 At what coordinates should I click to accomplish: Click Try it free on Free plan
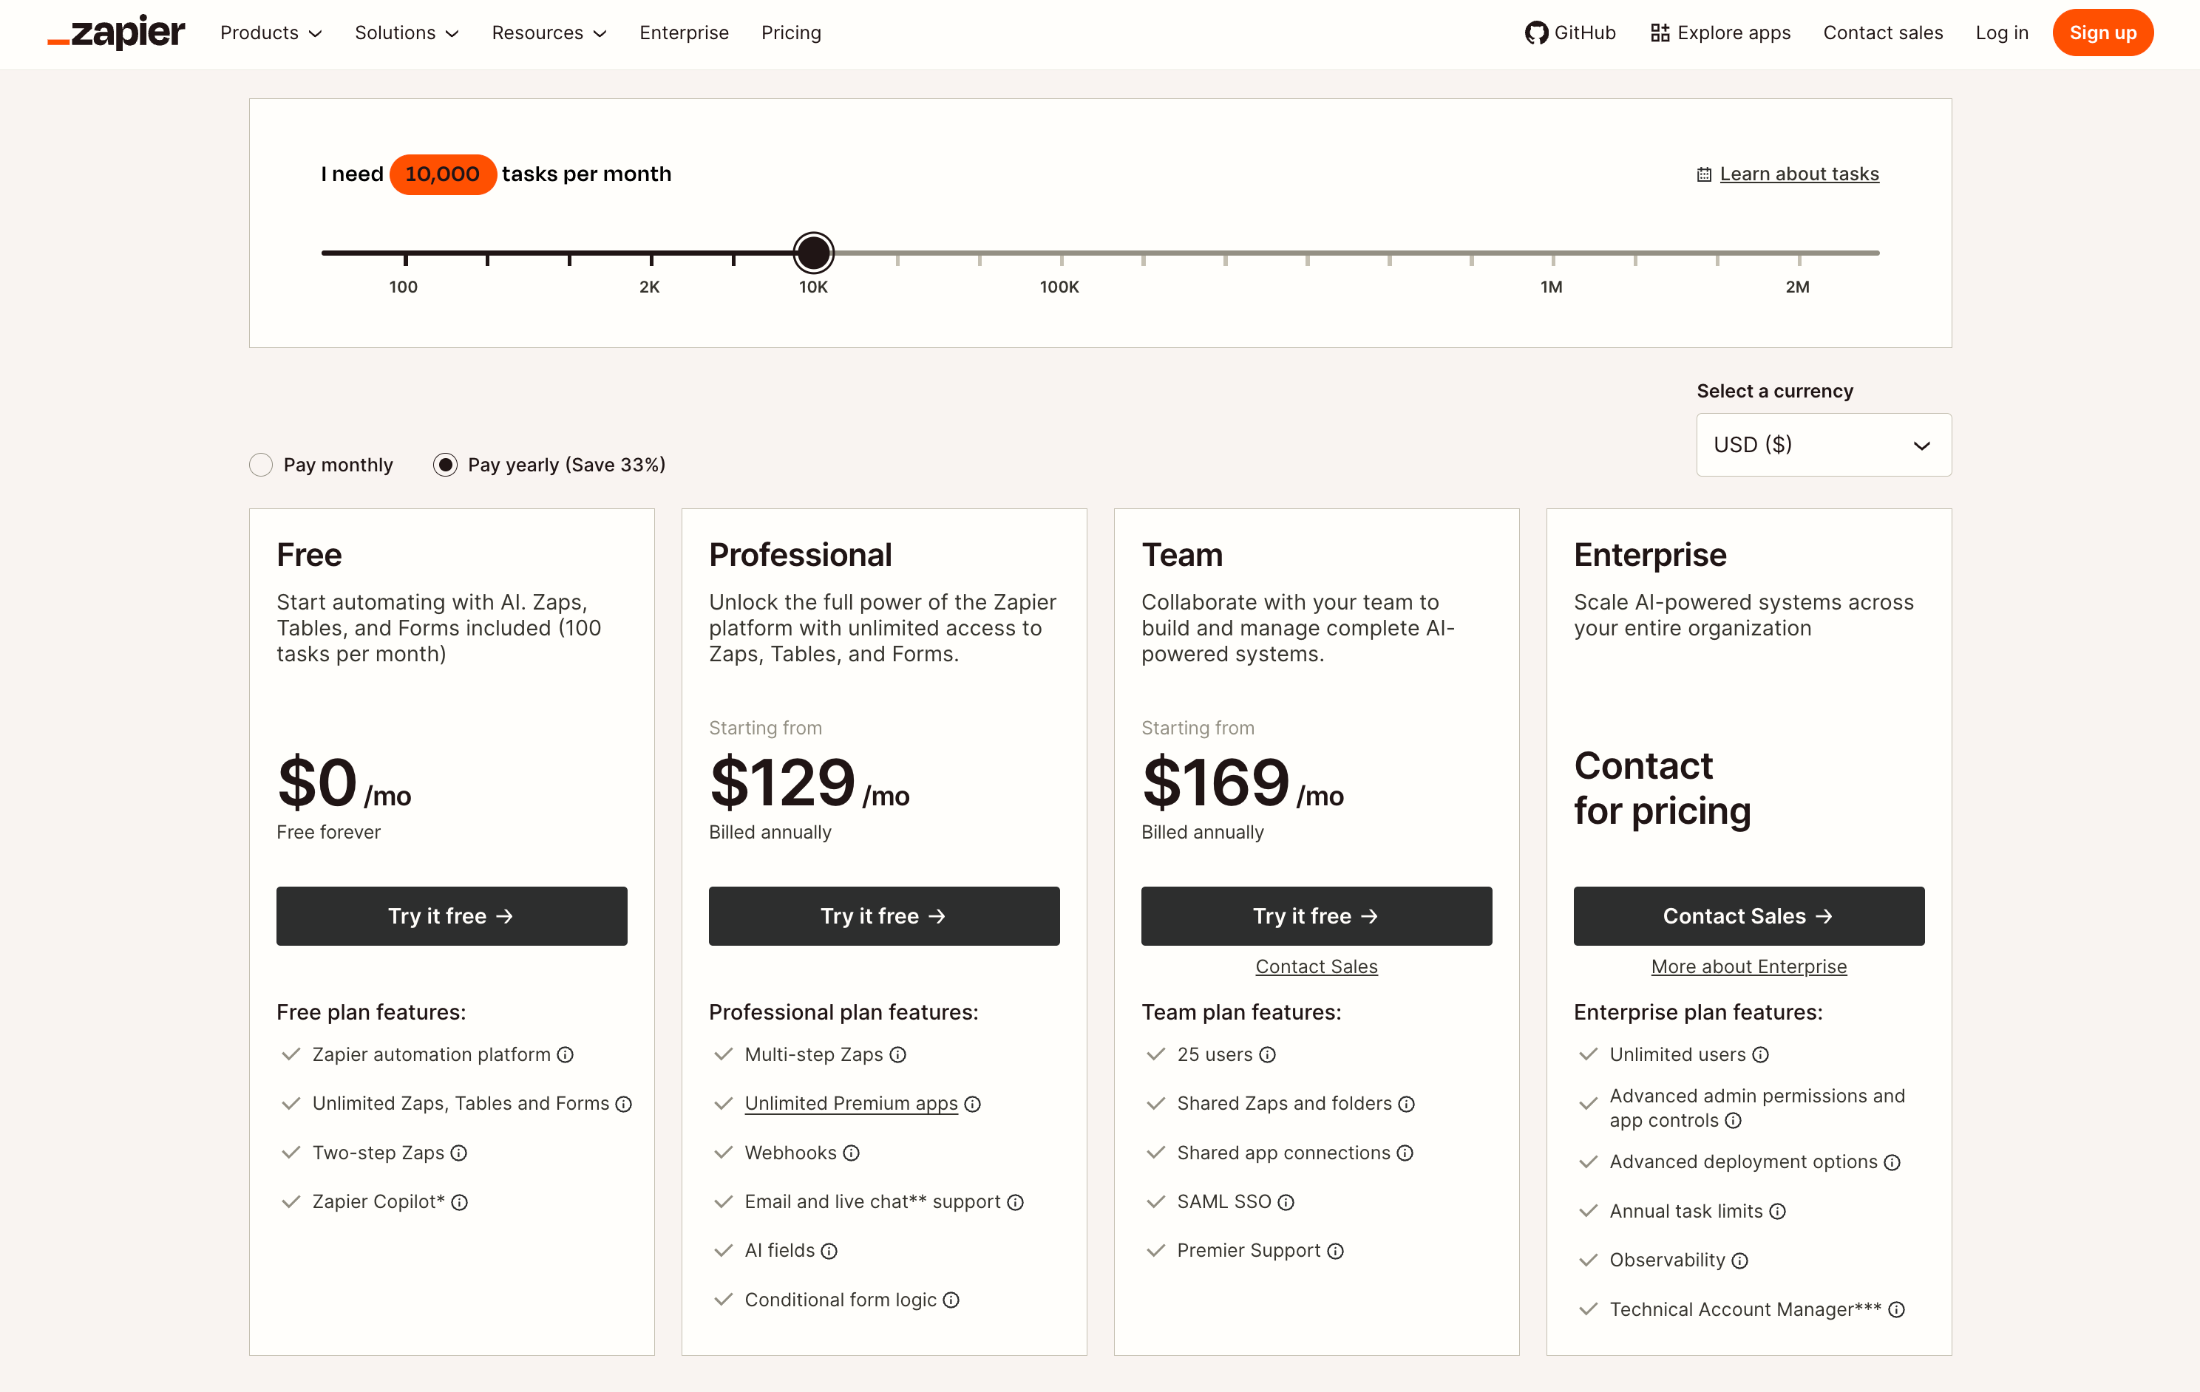[x=452, y=916]
